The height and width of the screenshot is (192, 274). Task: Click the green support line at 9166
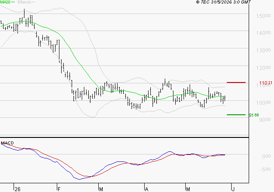[x=236, y=115]
